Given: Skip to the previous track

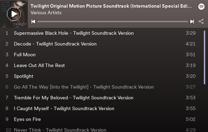Looking at the screenshot, I should pos(33,22).
